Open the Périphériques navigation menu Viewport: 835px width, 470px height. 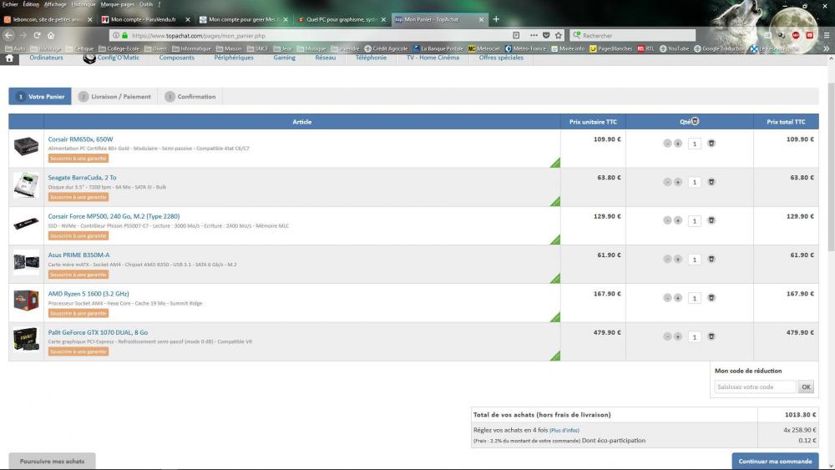tap(234, 58)
